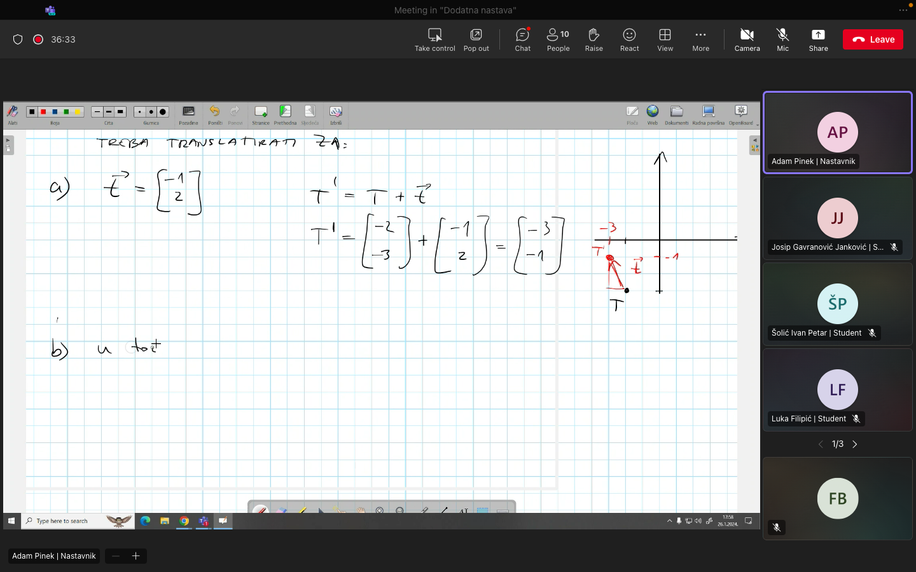Open Pozadina background options

coord(188,115)
